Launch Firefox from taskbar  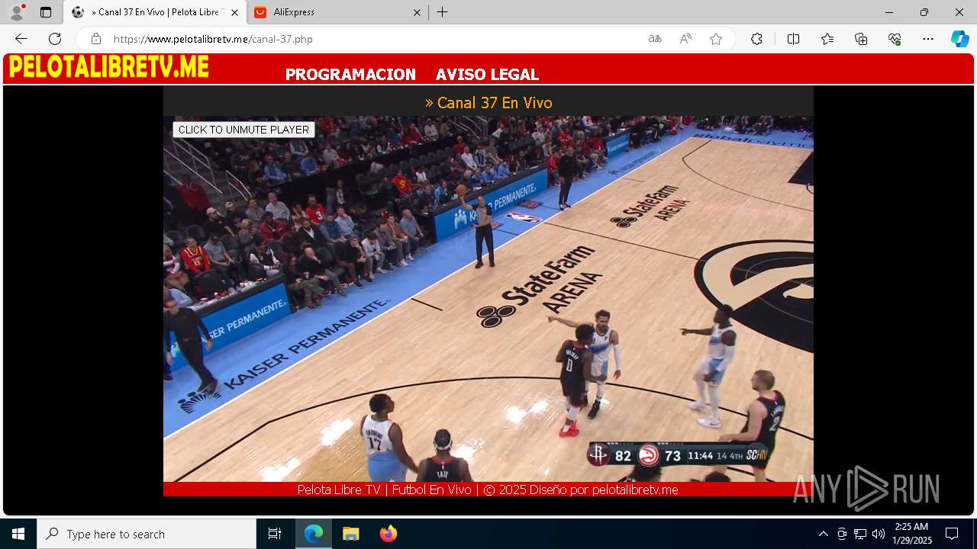coord(388,534)
